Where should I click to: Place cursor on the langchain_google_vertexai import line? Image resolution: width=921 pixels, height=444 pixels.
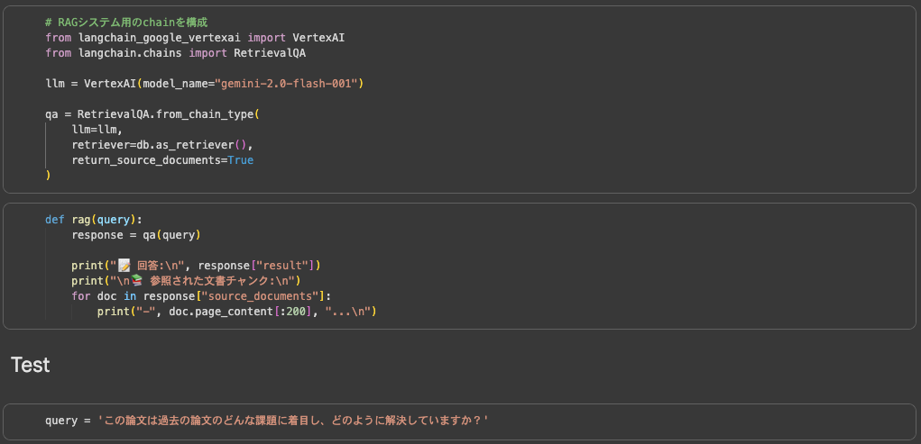194,38
